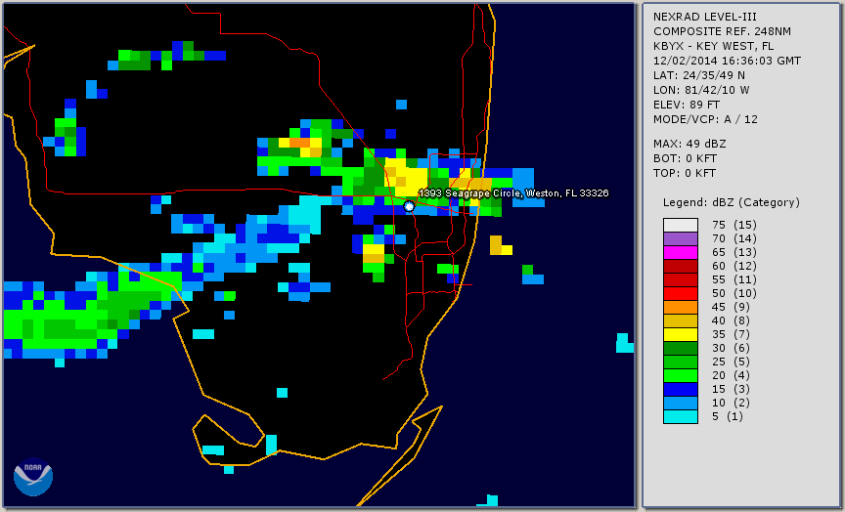Select the 35 dBZ yellow legend swatch
The height and width of the screenshot is (512, 845).
[680, 334]
